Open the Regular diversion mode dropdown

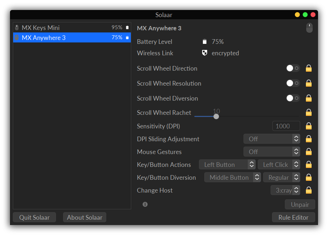click(x=282, y=178)
